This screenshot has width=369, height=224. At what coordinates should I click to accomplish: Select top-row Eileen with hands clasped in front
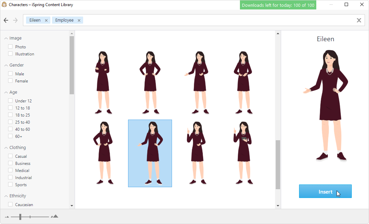[243, 82]
